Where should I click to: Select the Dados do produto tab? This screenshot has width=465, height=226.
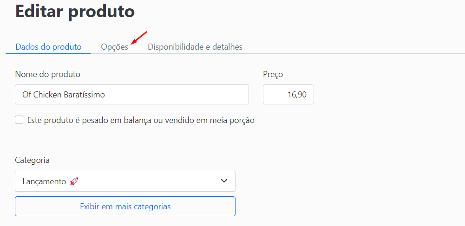(x=48, y=47)
